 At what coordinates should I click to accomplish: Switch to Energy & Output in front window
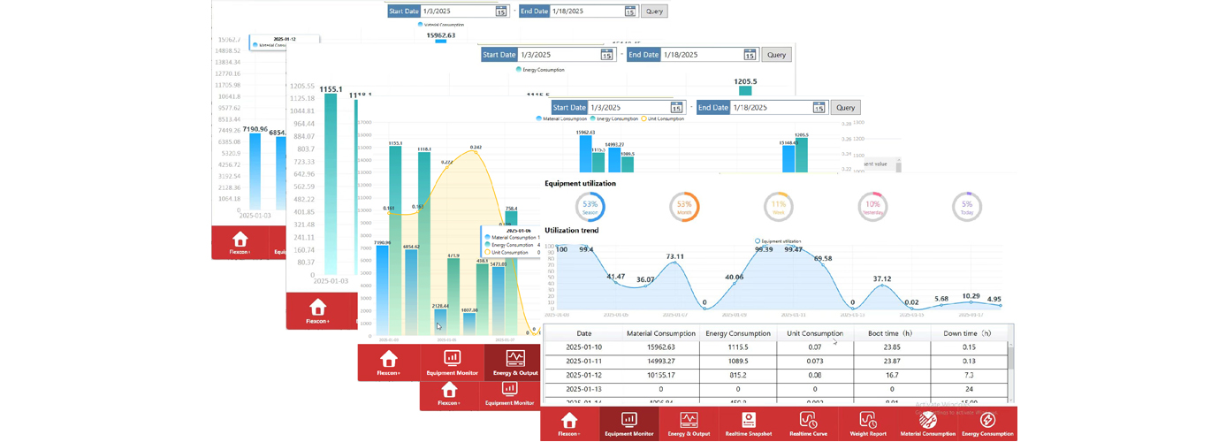[689, 423]
